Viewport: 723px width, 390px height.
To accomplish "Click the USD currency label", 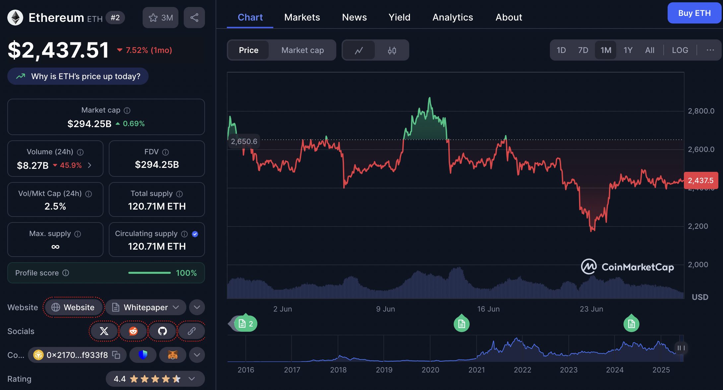I will point(700,297).
